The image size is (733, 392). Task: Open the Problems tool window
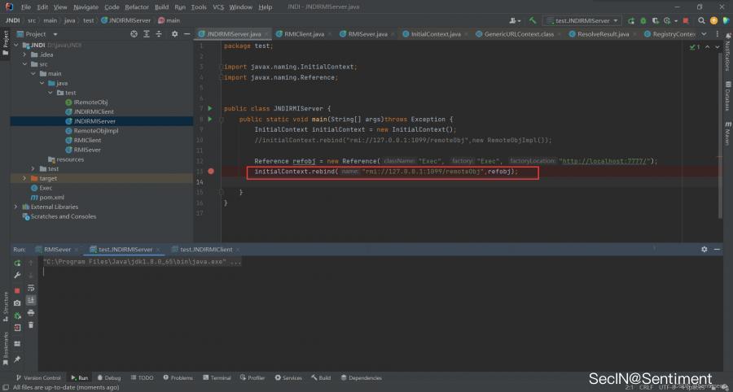(178, 378)
